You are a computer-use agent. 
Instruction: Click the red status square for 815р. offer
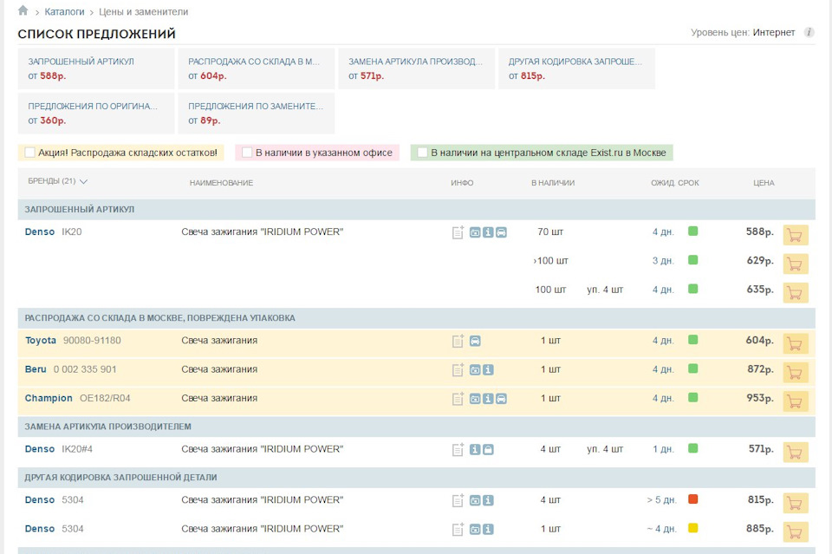coord(693,499)
